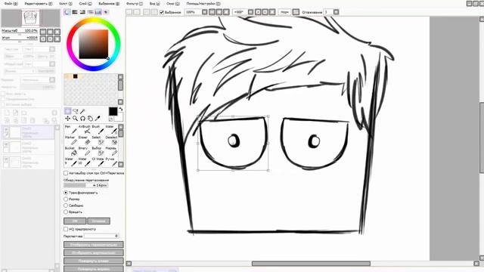The width and height of the screenshot is (484, 272).
Task: Choose the Deselect pen tool
Action: [x=111, y=141]
